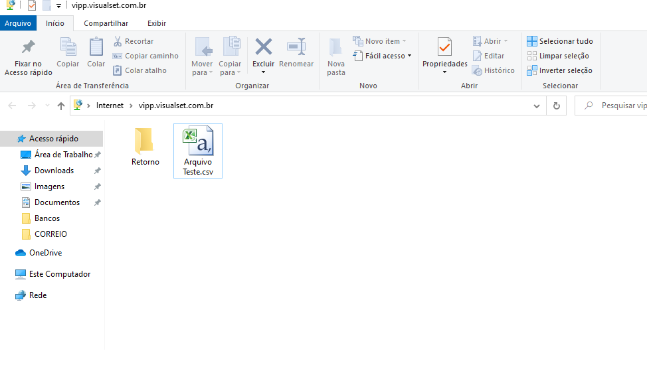Open the Copiar para dropdown
Screen dimensions: 647x369
pos(230,56)
